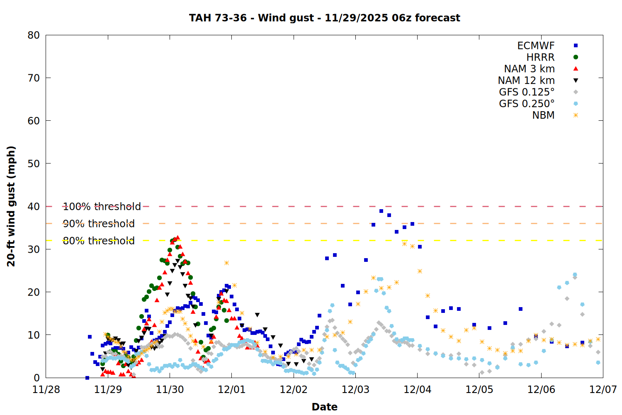Click the 12/07 date tick label
The width and height of the screenshot is (622, 415).
click(603, 390)
